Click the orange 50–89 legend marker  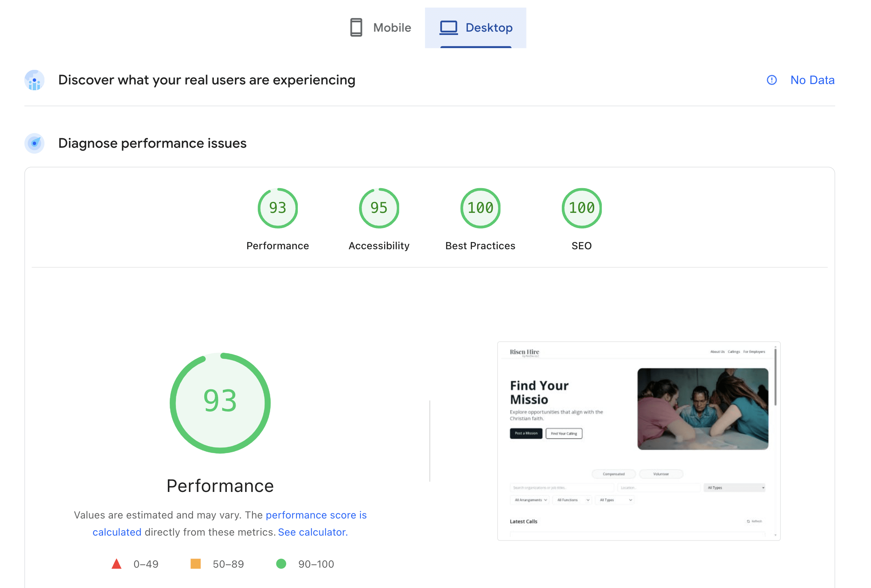tap(196, 564)
